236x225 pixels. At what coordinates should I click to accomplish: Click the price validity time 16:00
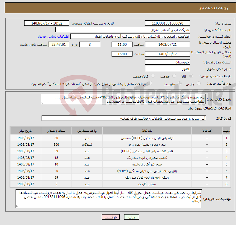(122, 54)
